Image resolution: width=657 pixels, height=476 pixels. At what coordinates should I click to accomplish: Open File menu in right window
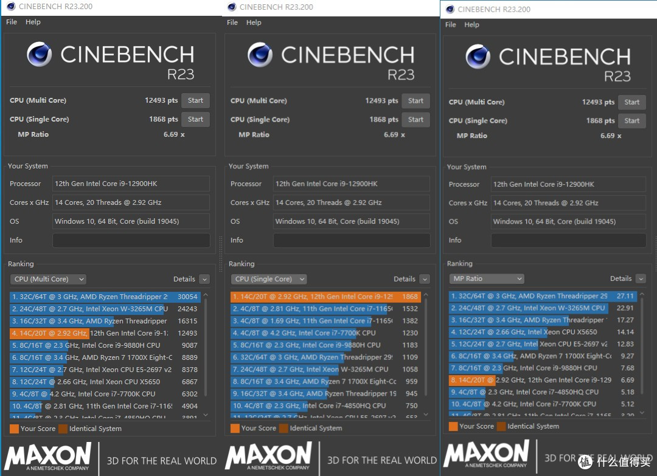coord(450,24)
